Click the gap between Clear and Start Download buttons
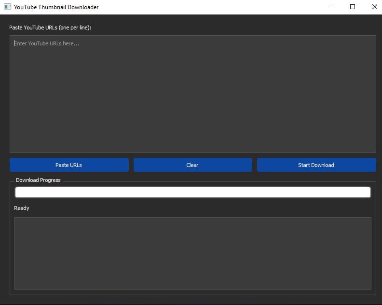Screen dimensions: 382x305 (255, 165)
